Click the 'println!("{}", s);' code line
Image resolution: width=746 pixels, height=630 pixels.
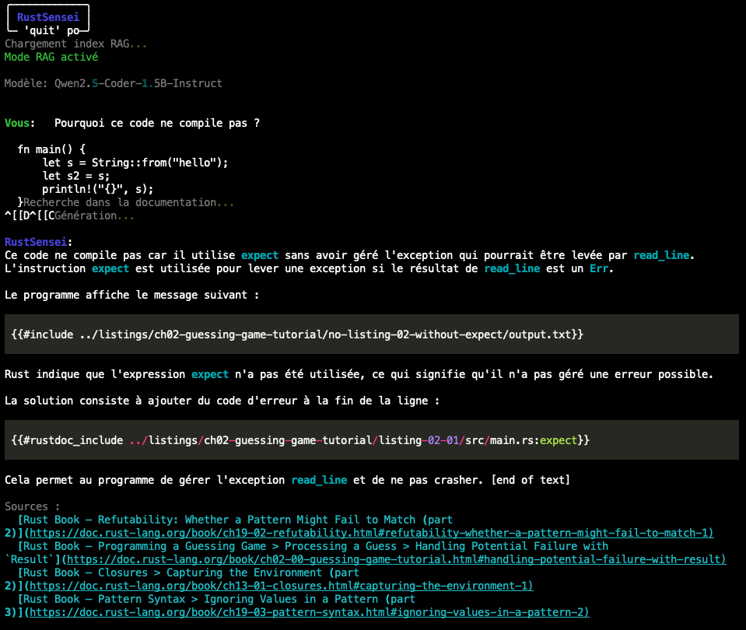point(97,189)
